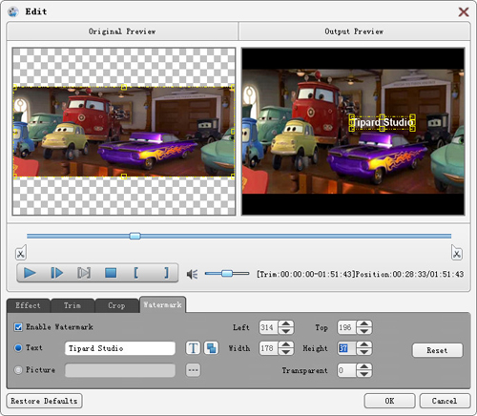Select the Text watermark radio button
Screen dimensions: 477x416
pos(18,348)
